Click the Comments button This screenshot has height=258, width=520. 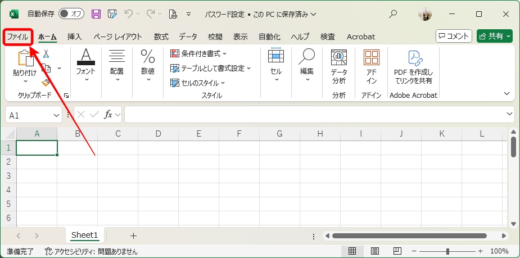click(x=454, y=36)
